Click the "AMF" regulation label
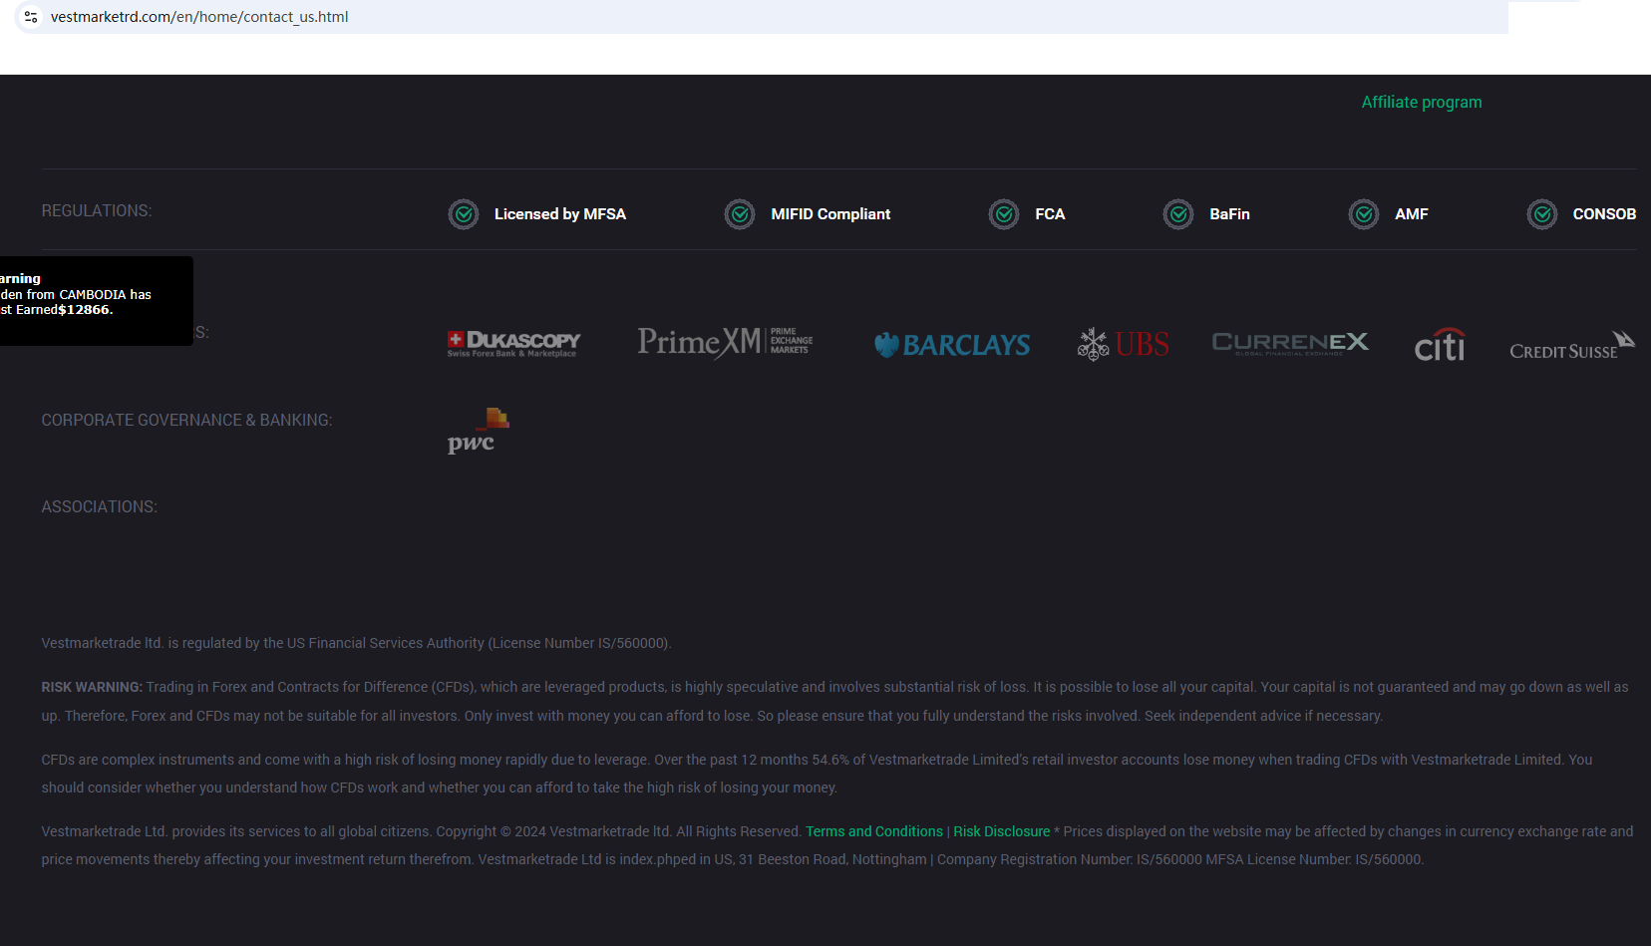Viewport: 1651px width, 946px height. click(1412, 214)
